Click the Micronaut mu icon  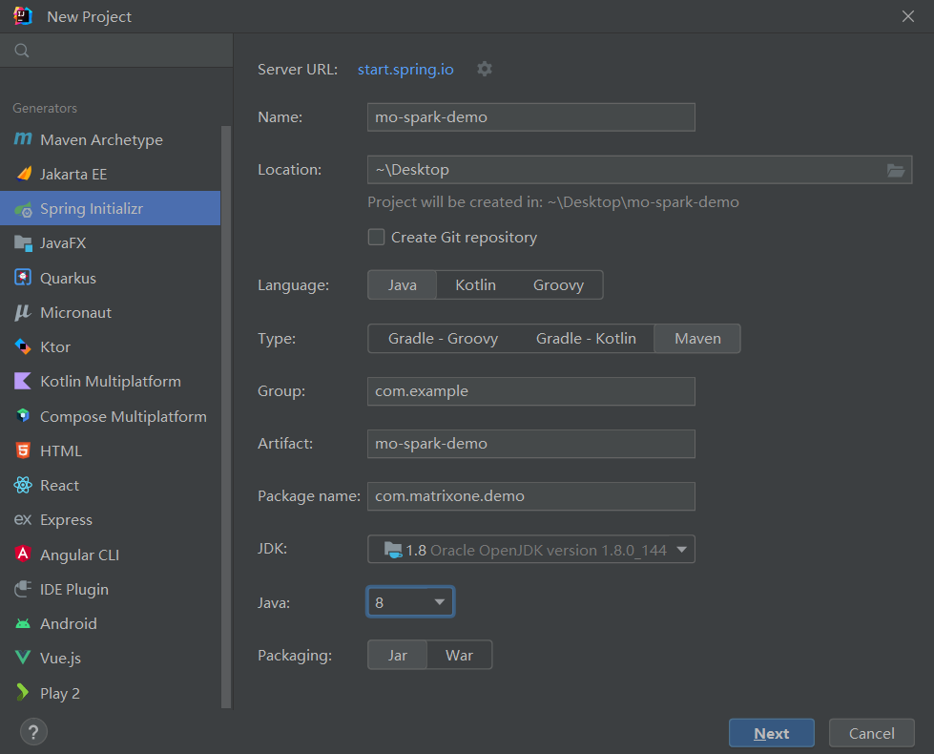pyautogui.click(x=23, y=312)
